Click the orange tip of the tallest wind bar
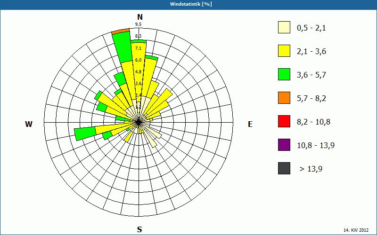 [121, 31]
